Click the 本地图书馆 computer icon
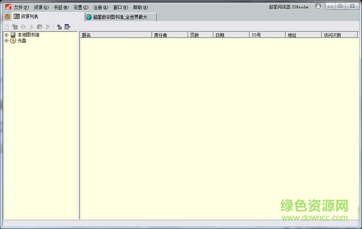 (13, 35)
